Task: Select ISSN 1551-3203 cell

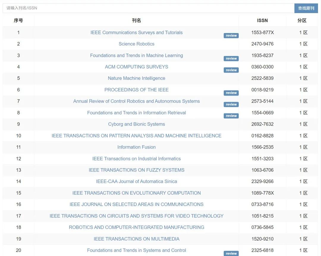Action: coord(262,159)
